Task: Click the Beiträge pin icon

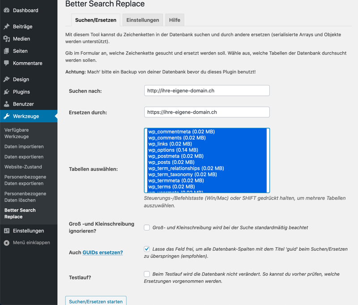Action: (7, 26)
